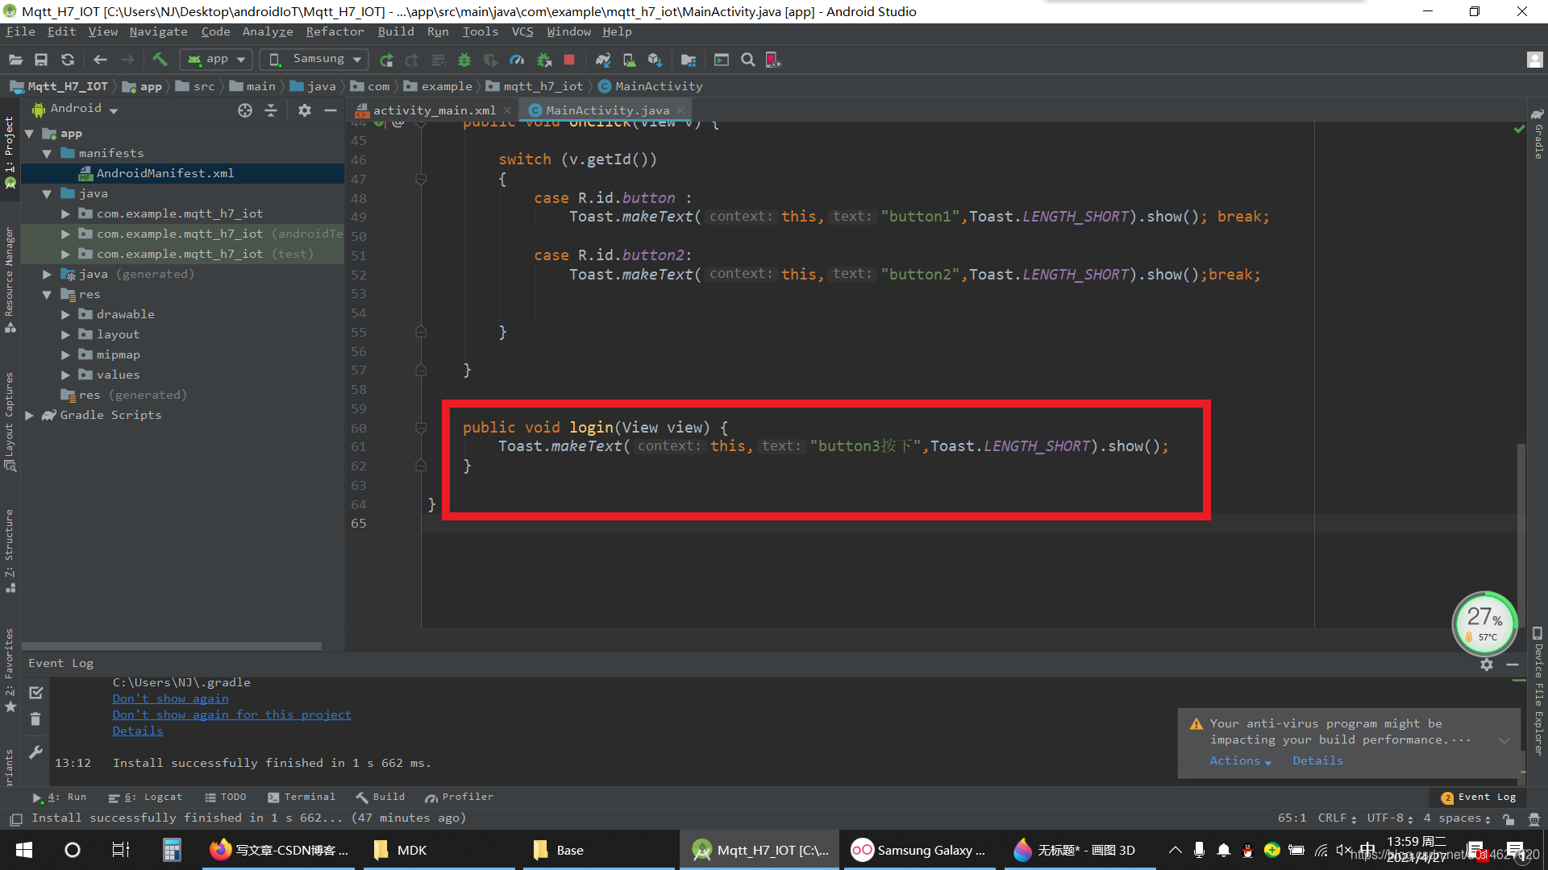Collapse the java folder in Project tree
1548x870 pixels.
pos(46,193)
